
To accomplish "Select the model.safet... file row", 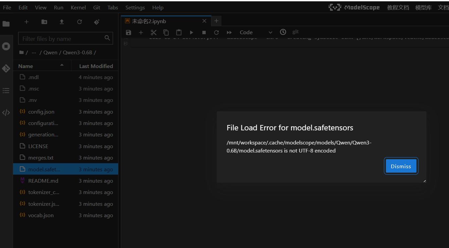I will pos(65,169).
